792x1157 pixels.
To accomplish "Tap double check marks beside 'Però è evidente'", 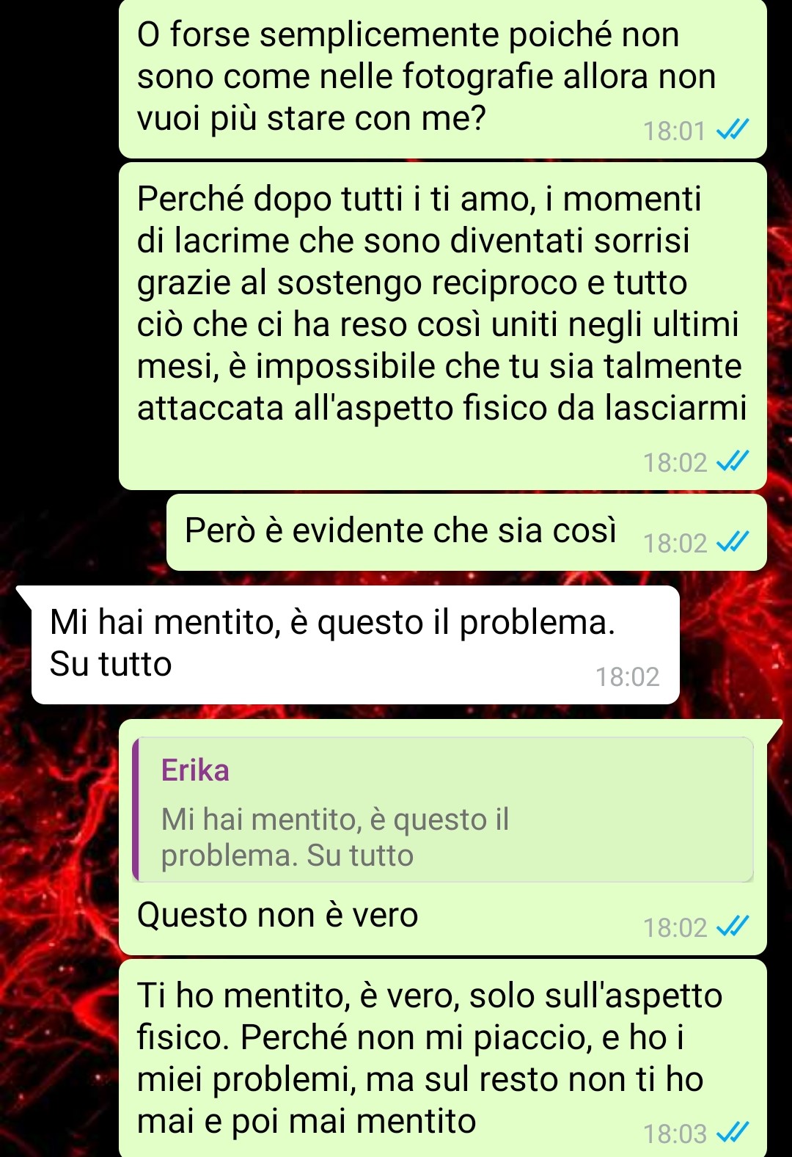I will [732, 543].
